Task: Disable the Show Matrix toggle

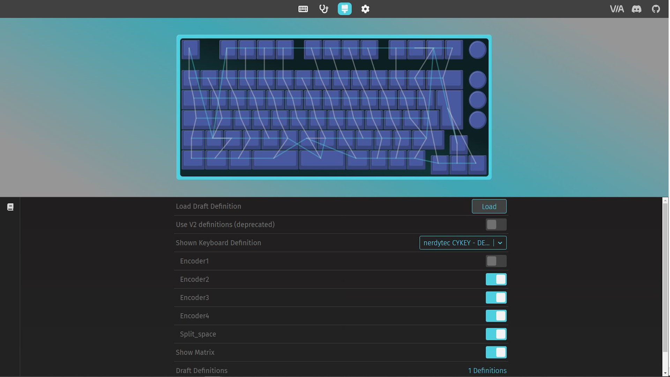Action: 496,352
